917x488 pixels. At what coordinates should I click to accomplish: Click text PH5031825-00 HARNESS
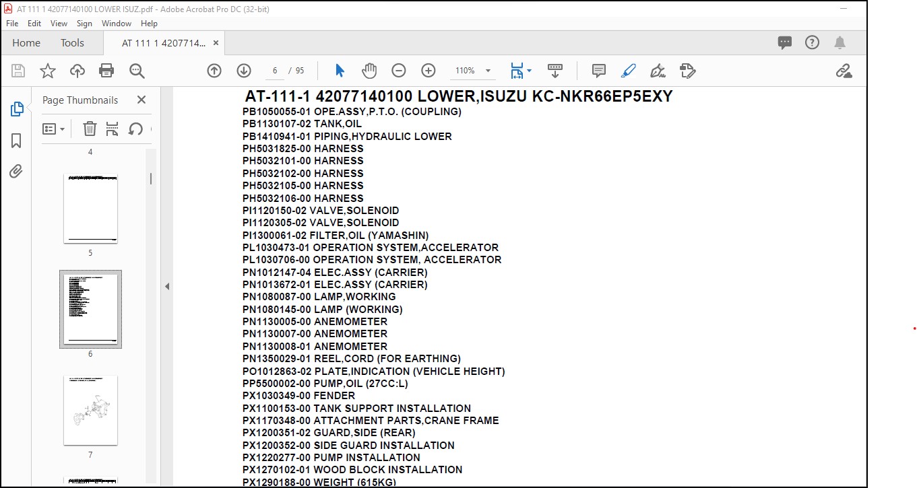(x=303, y=149)
